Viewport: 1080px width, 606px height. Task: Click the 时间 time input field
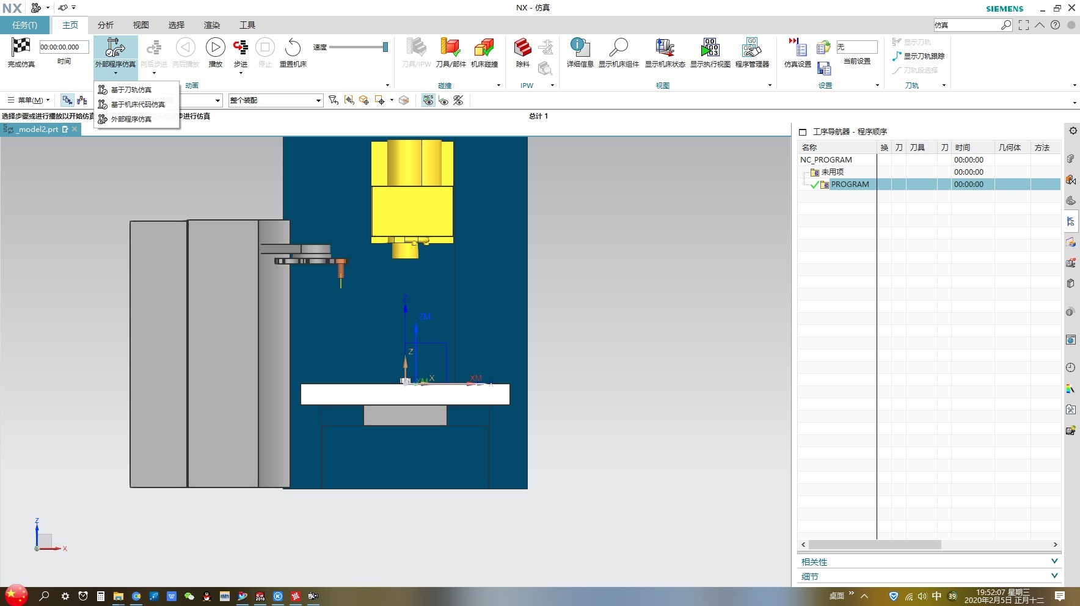[x=64, y=47]
